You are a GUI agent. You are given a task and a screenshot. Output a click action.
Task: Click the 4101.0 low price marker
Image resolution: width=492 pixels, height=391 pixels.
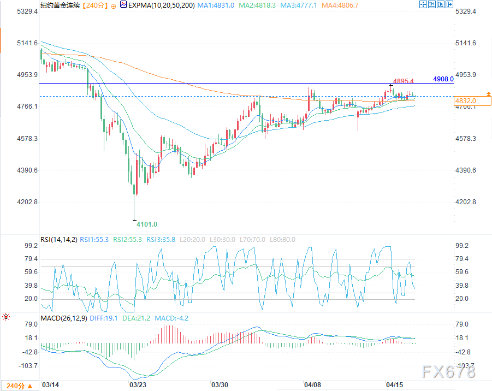(146, 224)
